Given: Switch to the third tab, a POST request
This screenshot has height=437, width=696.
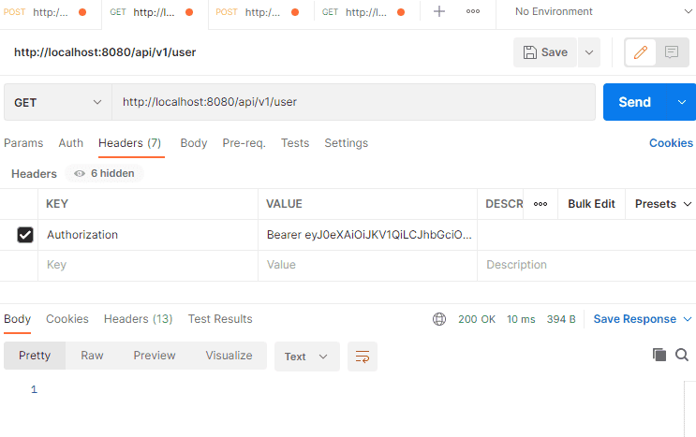Looking at the screenshot, I should pyautogui.click(x=257, y=12).
